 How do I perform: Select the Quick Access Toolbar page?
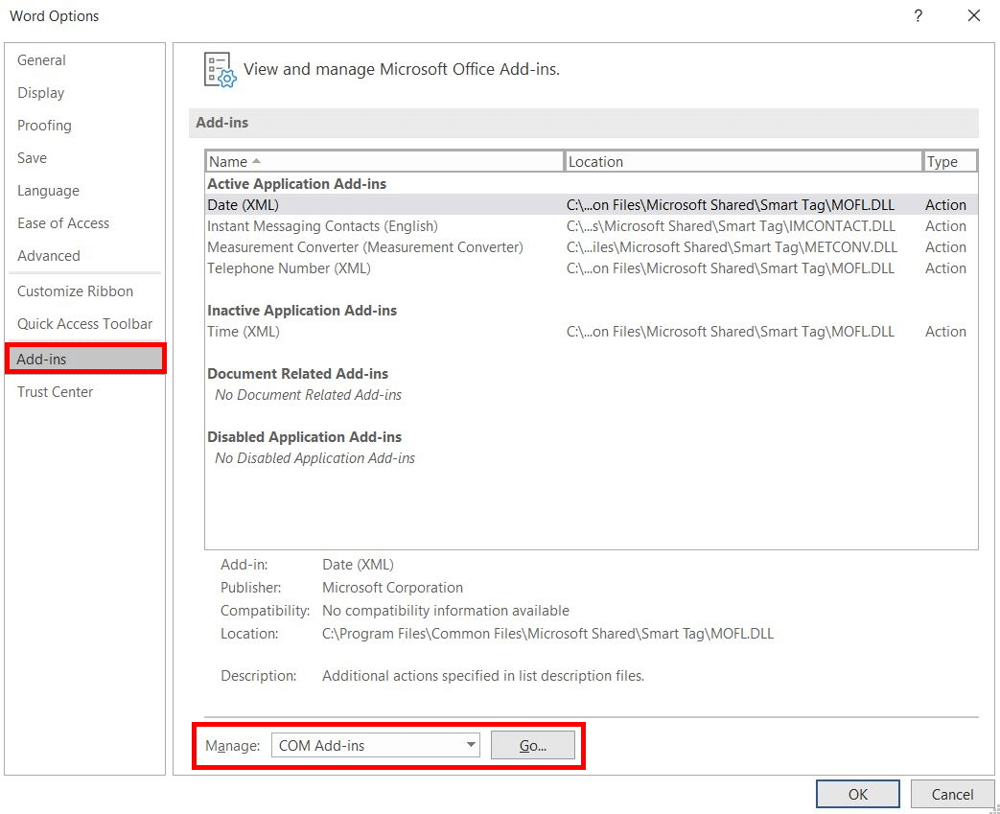pyautogui.click(x=84, y=324)
